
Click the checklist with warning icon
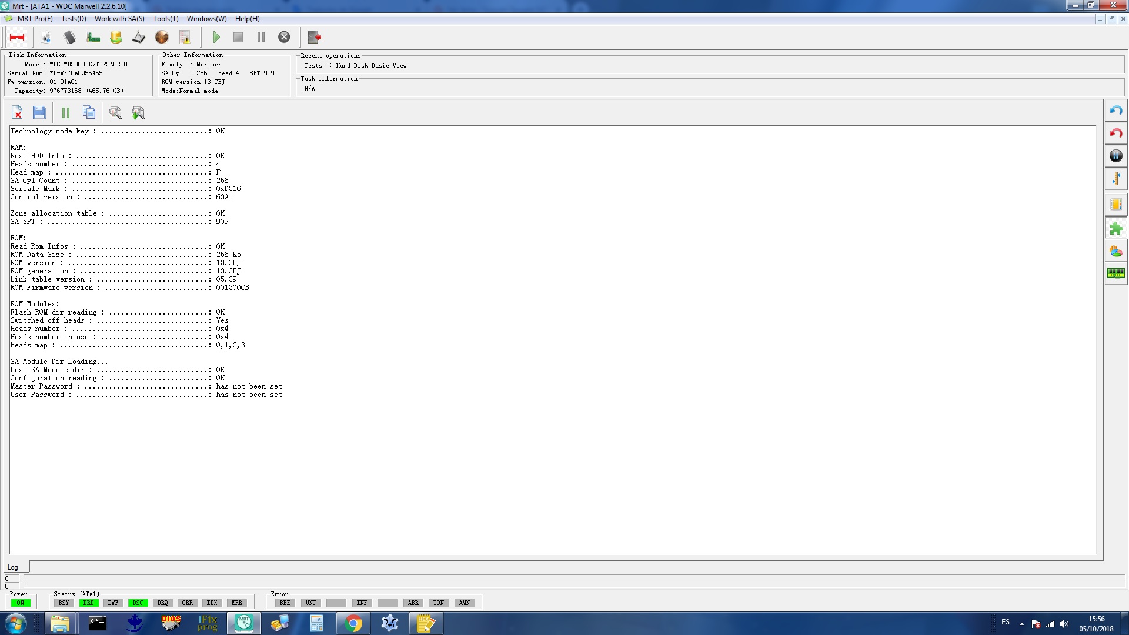coord(185,37)
